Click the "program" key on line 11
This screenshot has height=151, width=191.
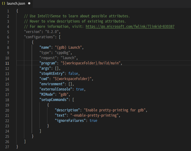48,63
